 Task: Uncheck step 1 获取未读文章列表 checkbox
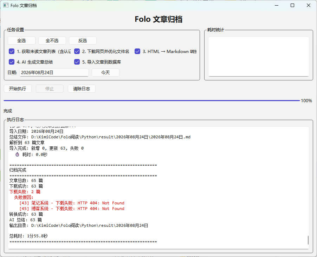click(x=12, y=51)
